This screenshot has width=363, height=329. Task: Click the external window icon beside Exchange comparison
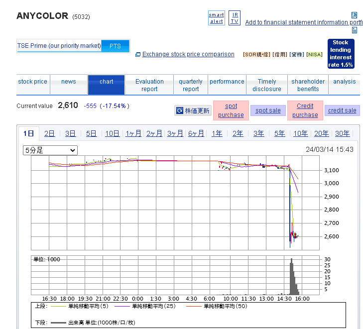[138, 54]
